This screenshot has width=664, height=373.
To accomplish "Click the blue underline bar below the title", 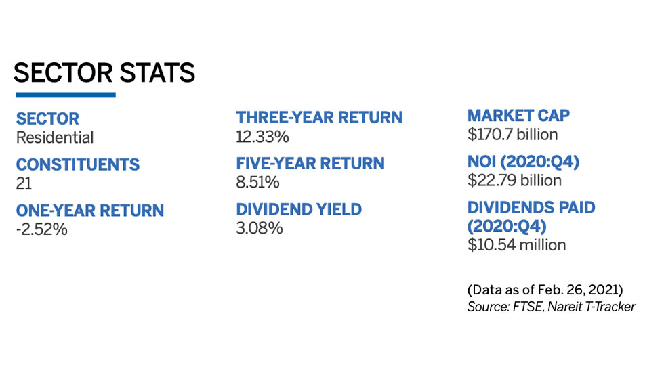I will coord(66,95).
